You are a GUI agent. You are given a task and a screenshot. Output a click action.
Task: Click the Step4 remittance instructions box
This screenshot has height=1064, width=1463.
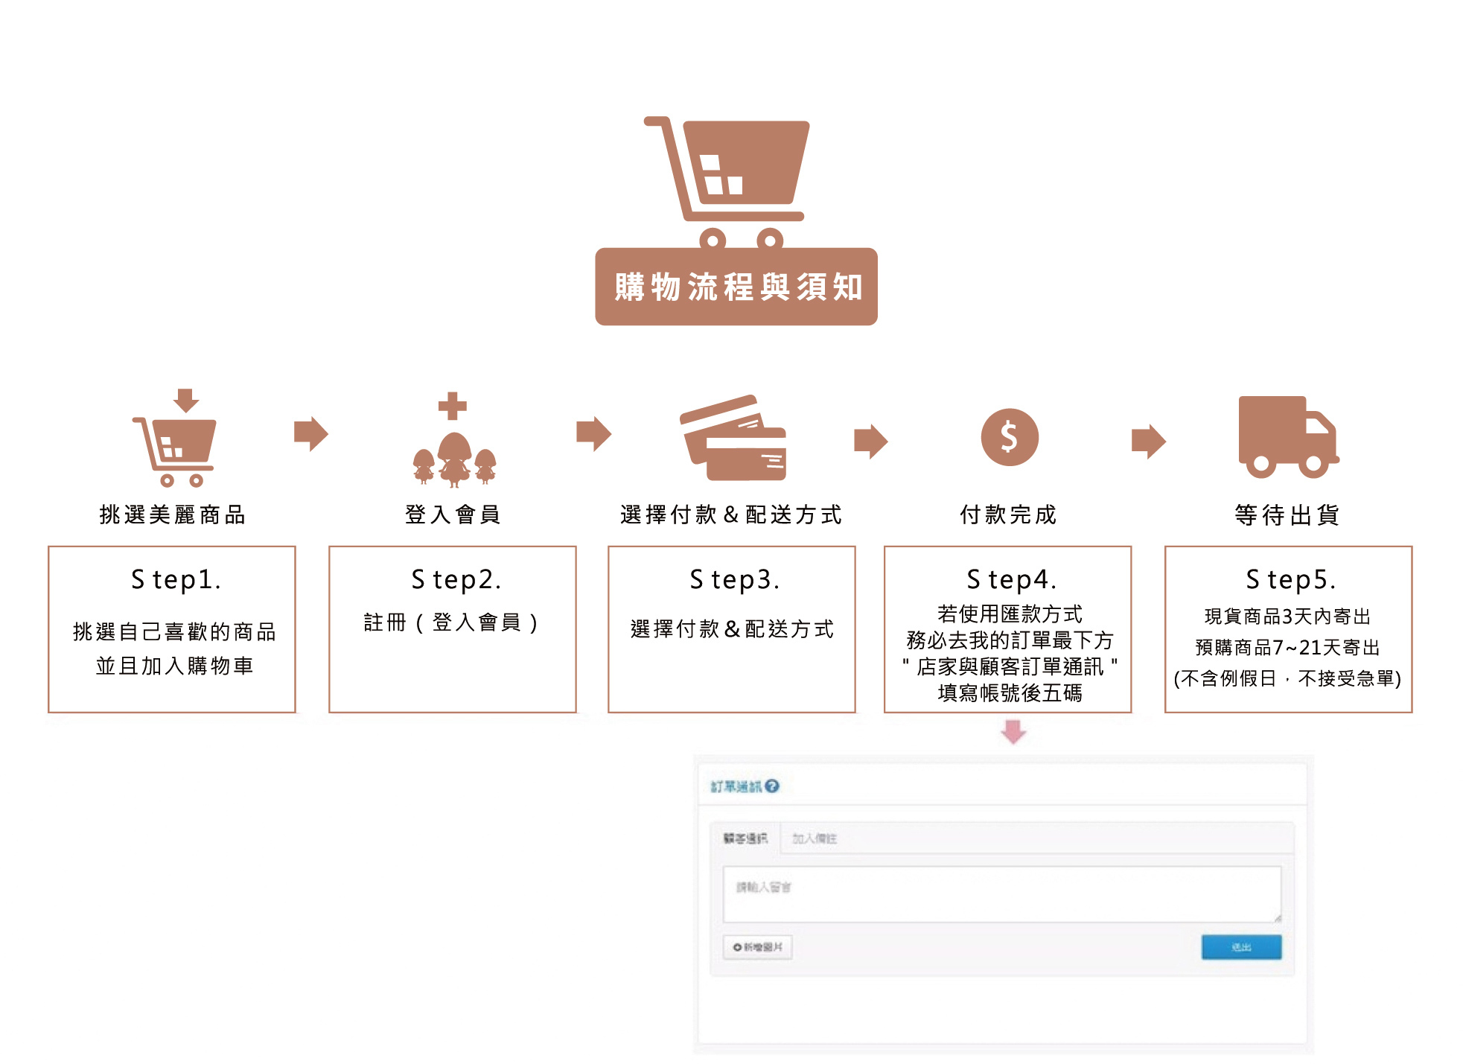click(1007, 630)
